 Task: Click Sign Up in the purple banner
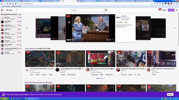(170, 94)
